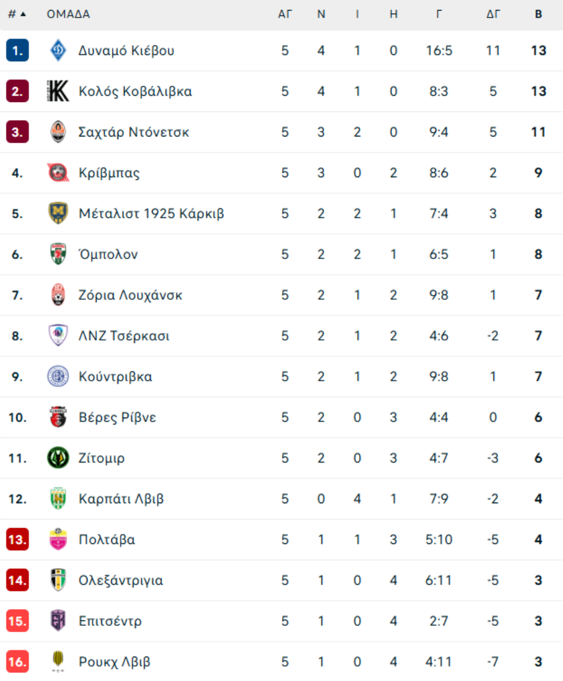Click the ΑΓ matches played header

285,14
